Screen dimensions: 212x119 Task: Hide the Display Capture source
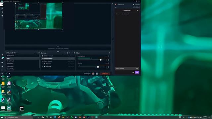pos(73,59)
